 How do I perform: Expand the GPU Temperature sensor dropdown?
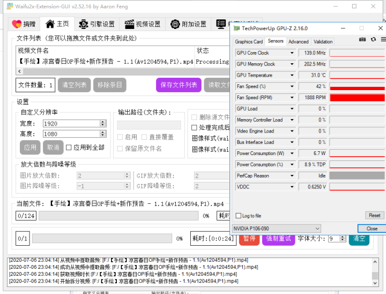292,75
